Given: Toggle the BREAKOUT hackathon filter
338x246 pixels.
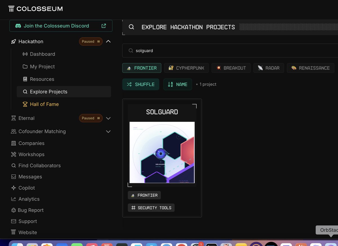Looking at the screenshot, I should 231,68.
